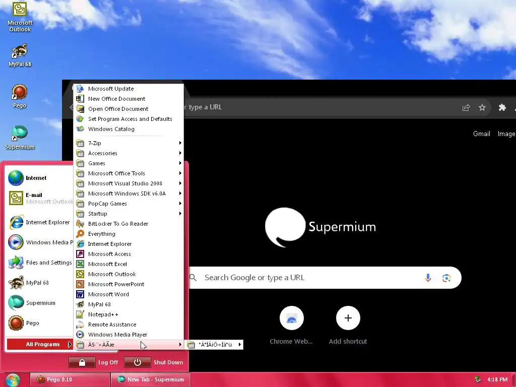Expand 7-Zip folder submenu

click(128, 143)
